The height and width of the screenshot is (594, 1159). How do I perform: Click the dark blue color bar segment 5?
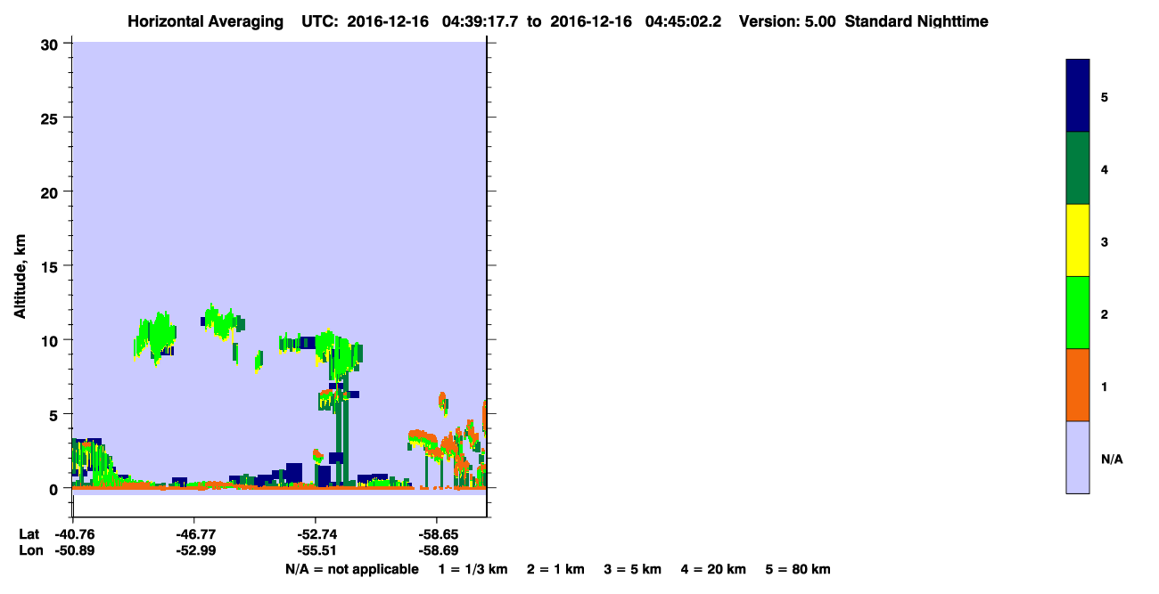(1078, 96)
